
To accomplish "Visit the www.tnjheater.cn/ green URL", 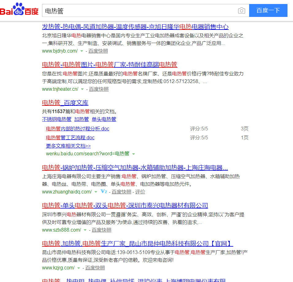I will 60,89.
